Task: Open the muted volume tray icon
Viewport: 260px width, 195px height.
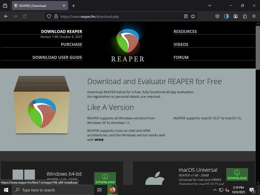Action: pos(227,190)
